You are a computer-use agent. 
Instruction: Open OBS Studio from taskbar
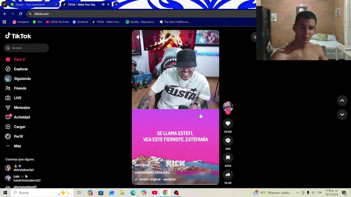[x=176, y=193]
